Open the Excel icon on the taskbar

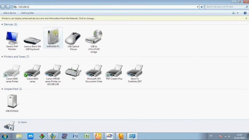click(87, 136)
